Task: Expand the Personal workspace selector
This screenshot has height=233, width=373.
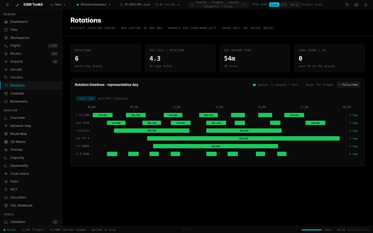Action: 94,5
